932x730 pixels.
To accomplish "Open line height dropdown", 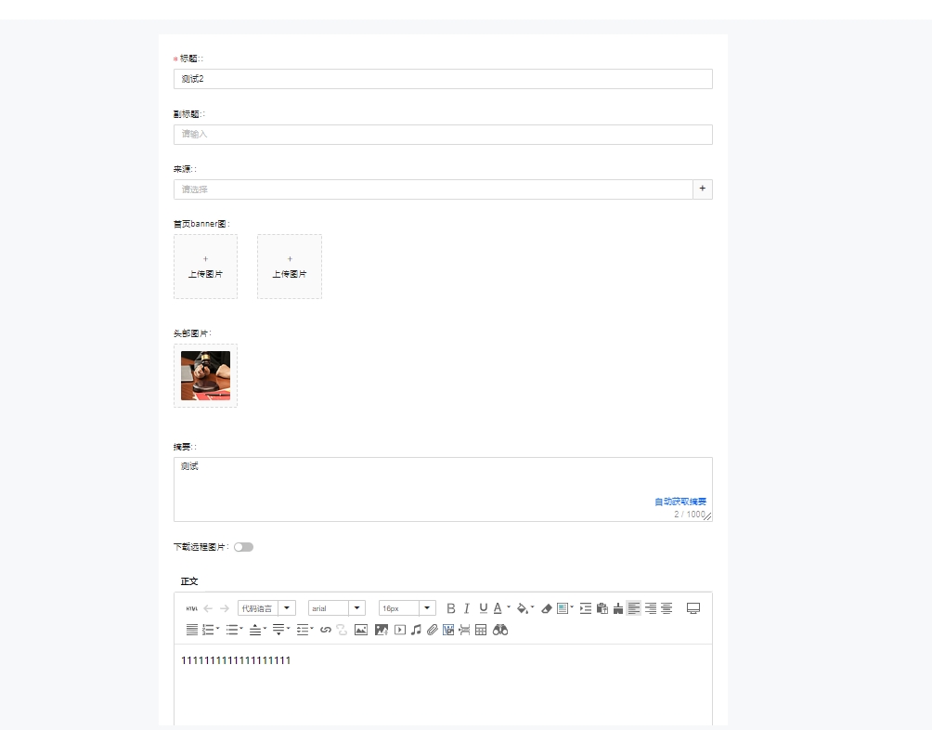I will [312, 629].
